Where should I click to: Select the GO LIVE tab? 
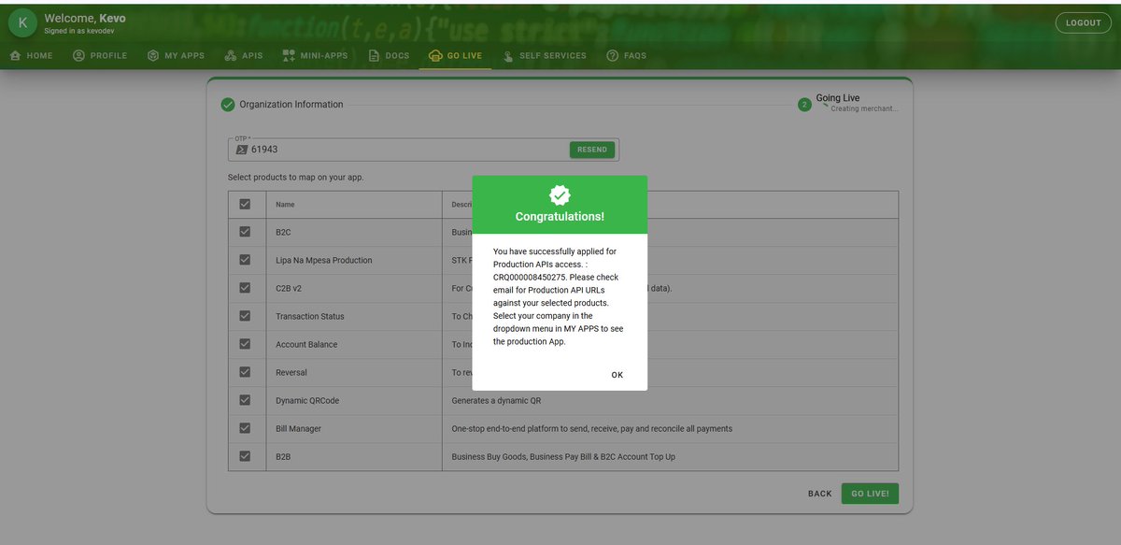pyautogui.click(x=456, y=56)
